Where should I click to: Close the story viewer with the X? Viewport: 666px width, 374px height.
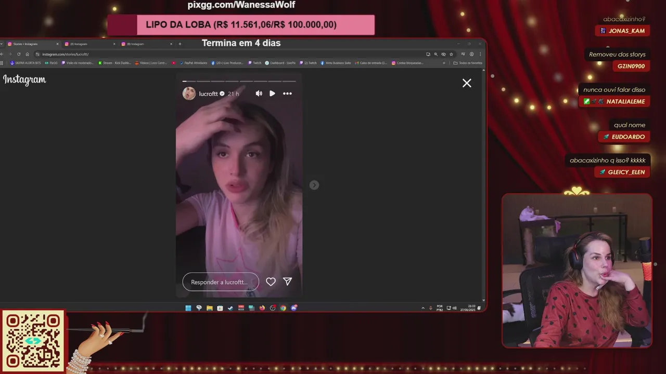(467, 83)
